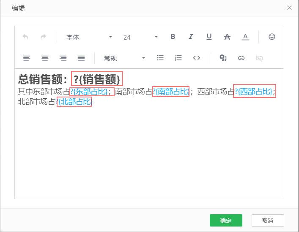Screen dimensions: 299x232
Task: Insert a numbered list
Action: coord(178,58)
